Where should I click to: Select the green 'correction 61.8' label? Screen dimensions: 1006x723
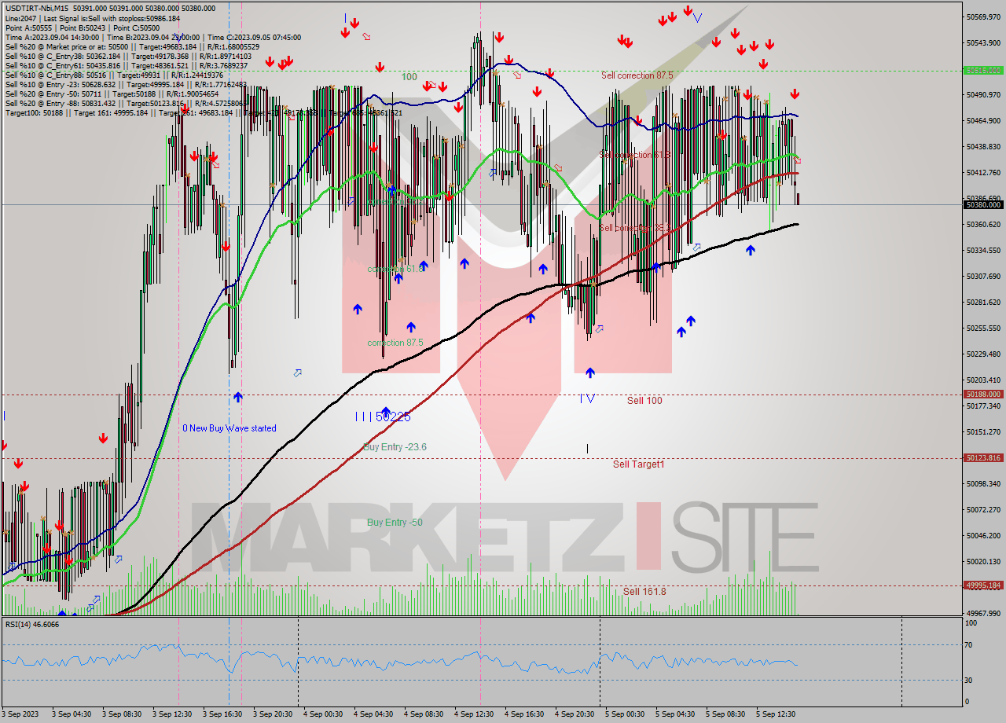(395, 269)
